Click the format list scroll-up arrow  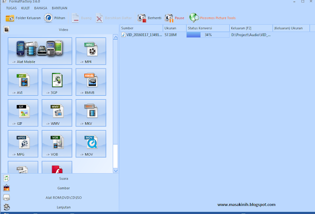pyautogui.click(x=116, y=37)
